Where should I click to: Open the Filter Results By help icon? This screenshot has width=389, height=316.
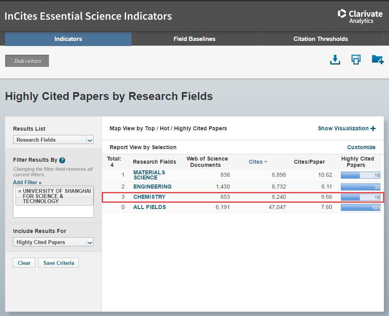tap(62, 160)
